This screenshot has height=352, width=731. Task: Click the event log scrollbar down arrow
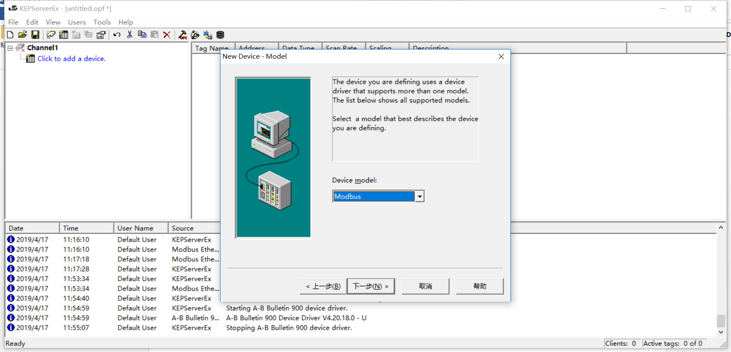[x=721, y=332]
